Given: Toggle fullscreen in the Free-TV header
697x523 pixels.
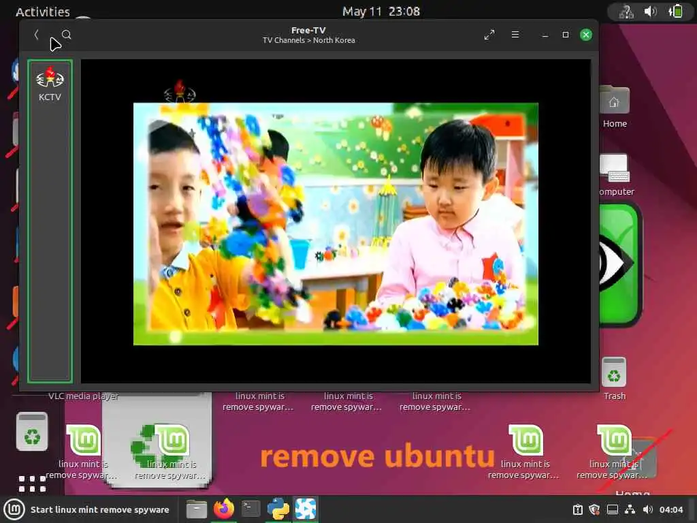Looking at the screenshot, I should [489, 35].
